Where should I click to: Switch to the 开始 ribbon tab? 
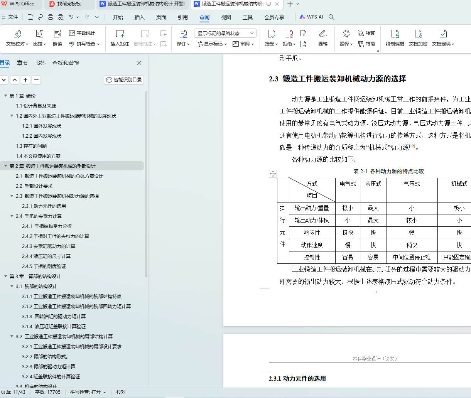click(118, 17)
